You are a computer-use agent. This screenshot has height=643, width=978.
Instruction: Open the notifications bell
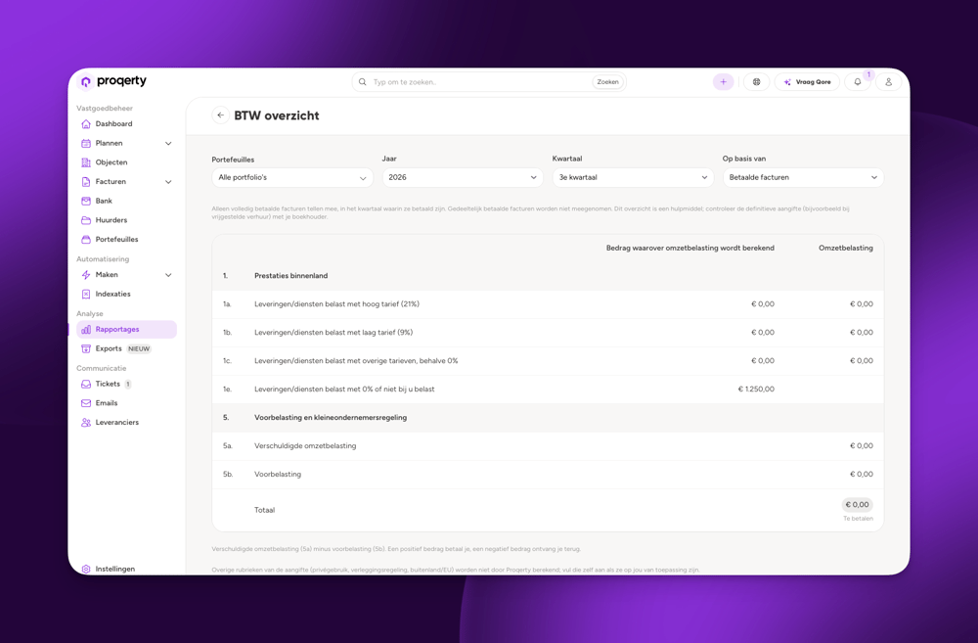click(x=858, y=82)
